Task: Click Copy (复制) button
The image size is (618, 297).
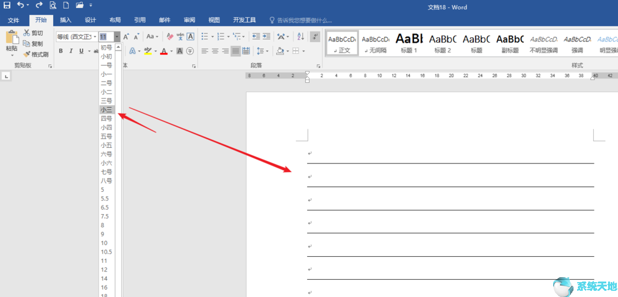Action: click(33, 44)
